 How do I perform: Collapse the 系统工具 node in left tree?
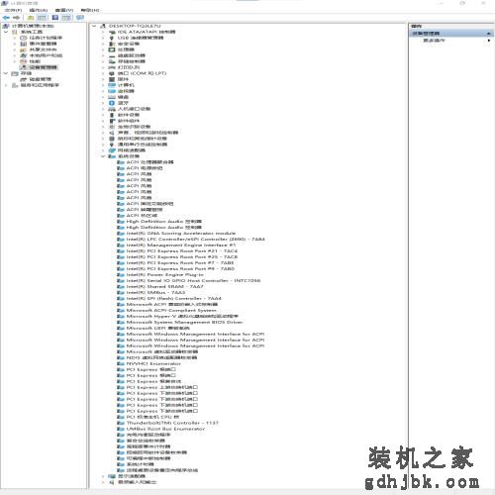[x=6, y=32]
